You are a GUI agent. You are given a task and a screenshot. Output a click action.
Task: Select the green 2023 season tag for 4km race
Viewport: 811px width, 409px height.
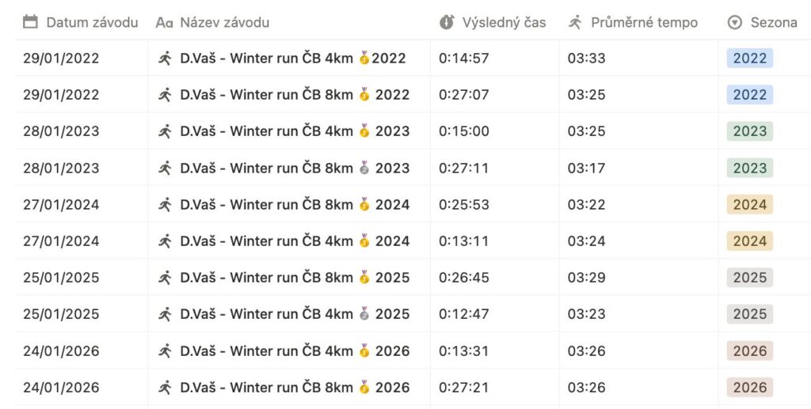(x=749, y=131)
